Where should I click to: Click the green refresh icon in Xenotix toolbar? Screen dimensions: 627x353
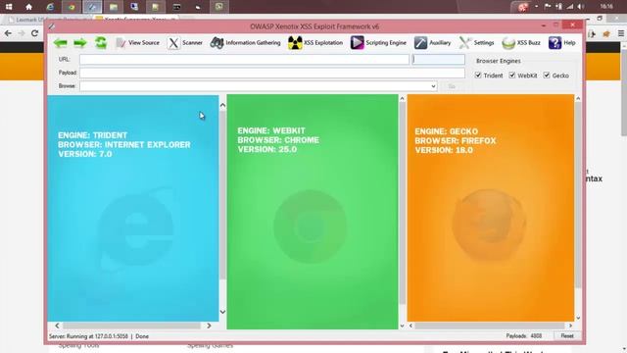click(x=100, y=42)
